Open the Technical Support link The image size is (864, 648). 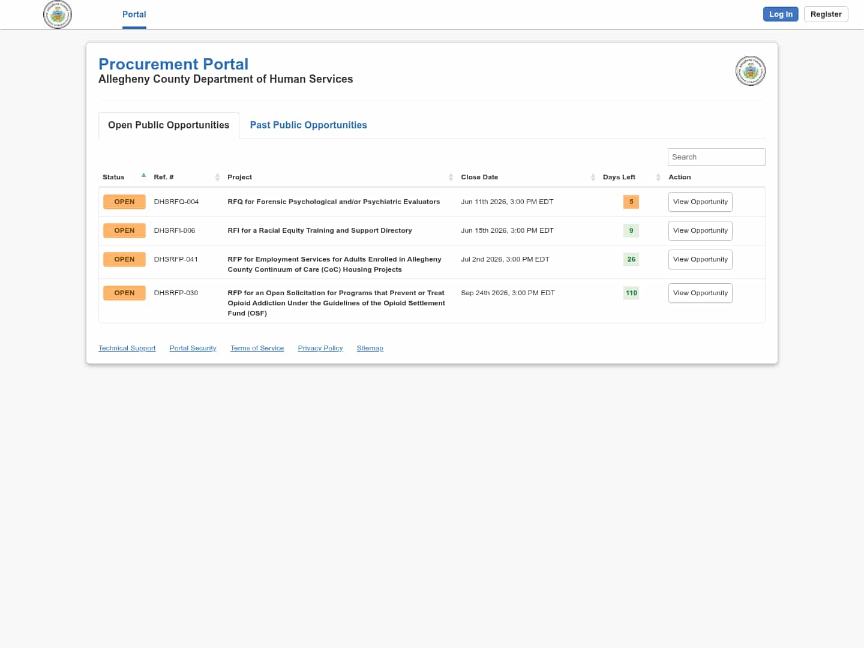pyautogui.click(x=127, y=348)
